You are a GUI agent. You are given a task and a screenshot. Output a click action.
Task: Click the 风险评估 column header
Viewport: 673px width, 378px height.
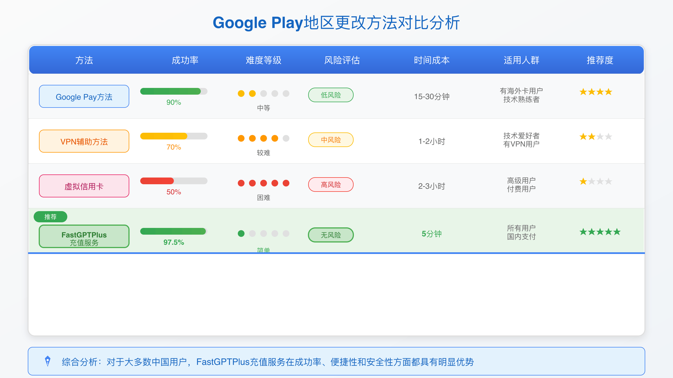point(342,60)
